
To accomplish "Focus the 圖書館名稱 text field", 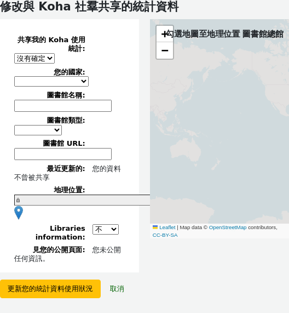I will pos(63,106).
